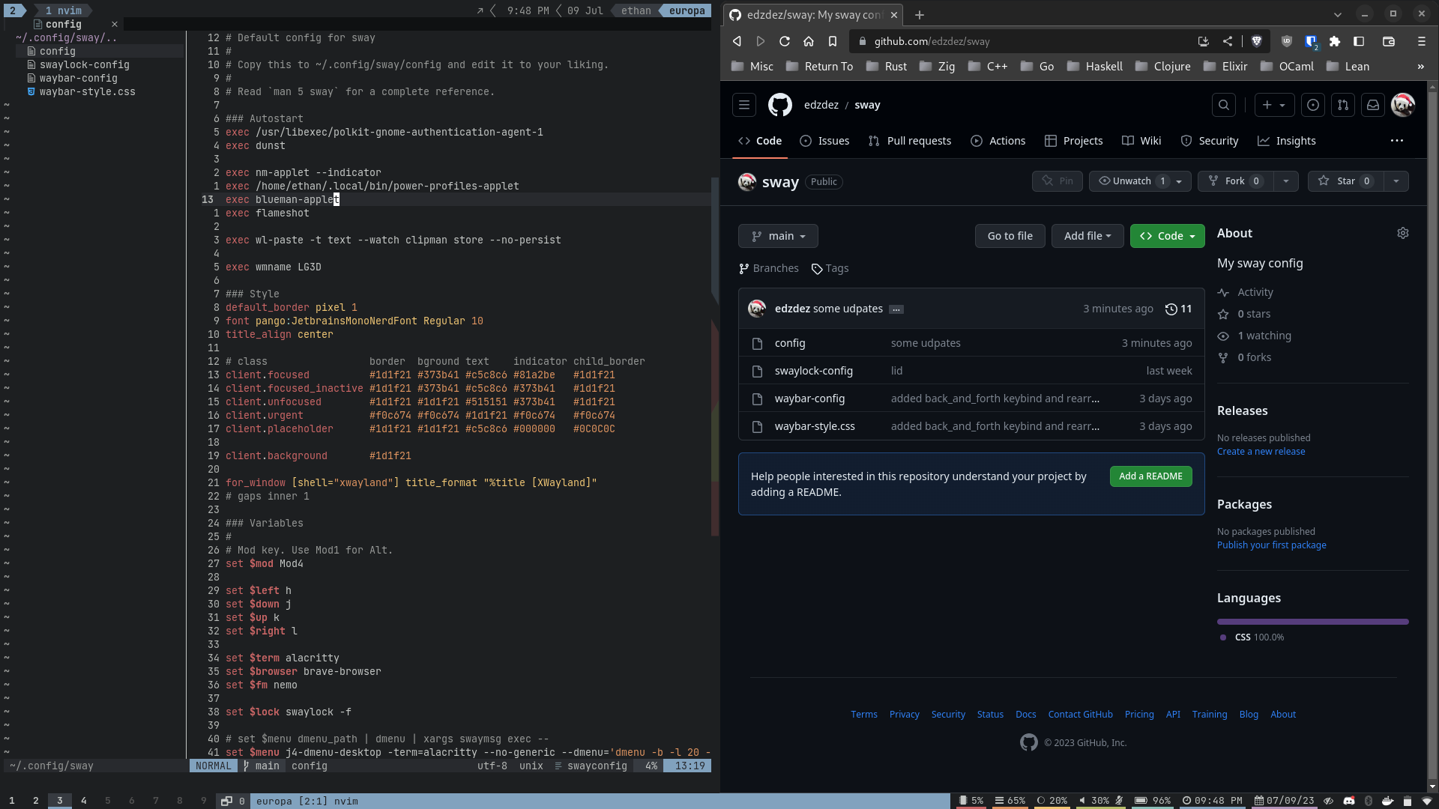Fork the sway repository
The width and height of the screenshot is (1439, 809).
point(1237,181)
